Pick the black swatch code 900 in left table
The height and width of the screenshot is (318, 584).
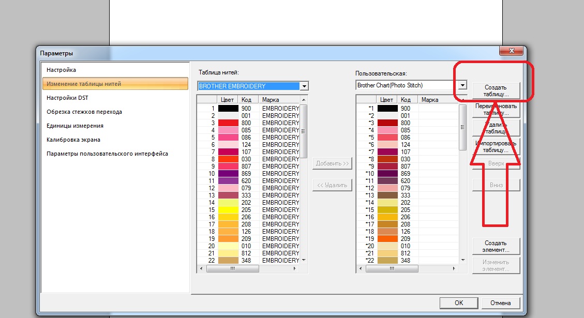point(228,109)
